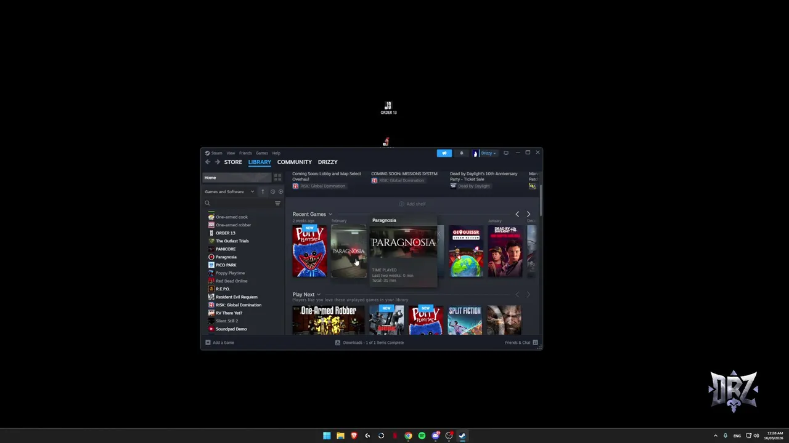789x443 pixels.
Task: Open the notifications bell
Action: click(x=462, y=153)
